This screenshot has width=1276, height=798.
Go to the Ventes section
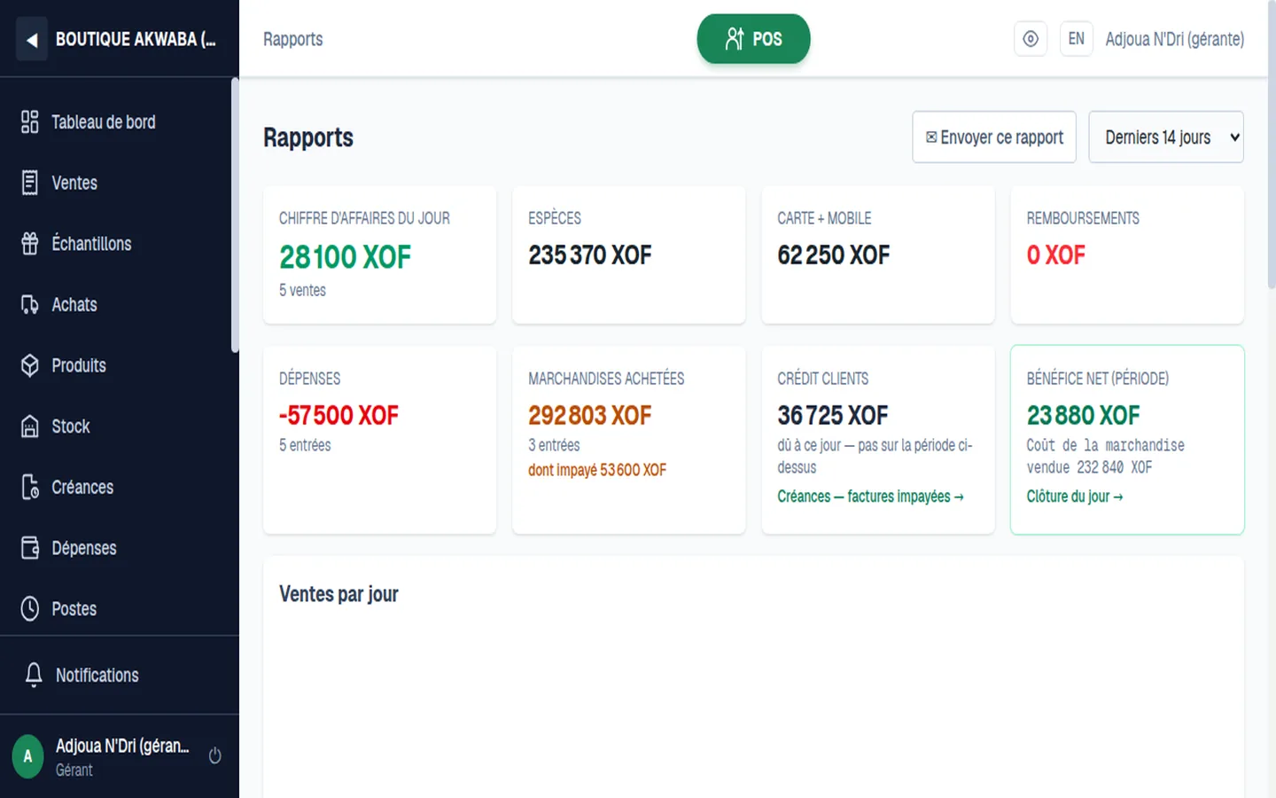[115, 183]
